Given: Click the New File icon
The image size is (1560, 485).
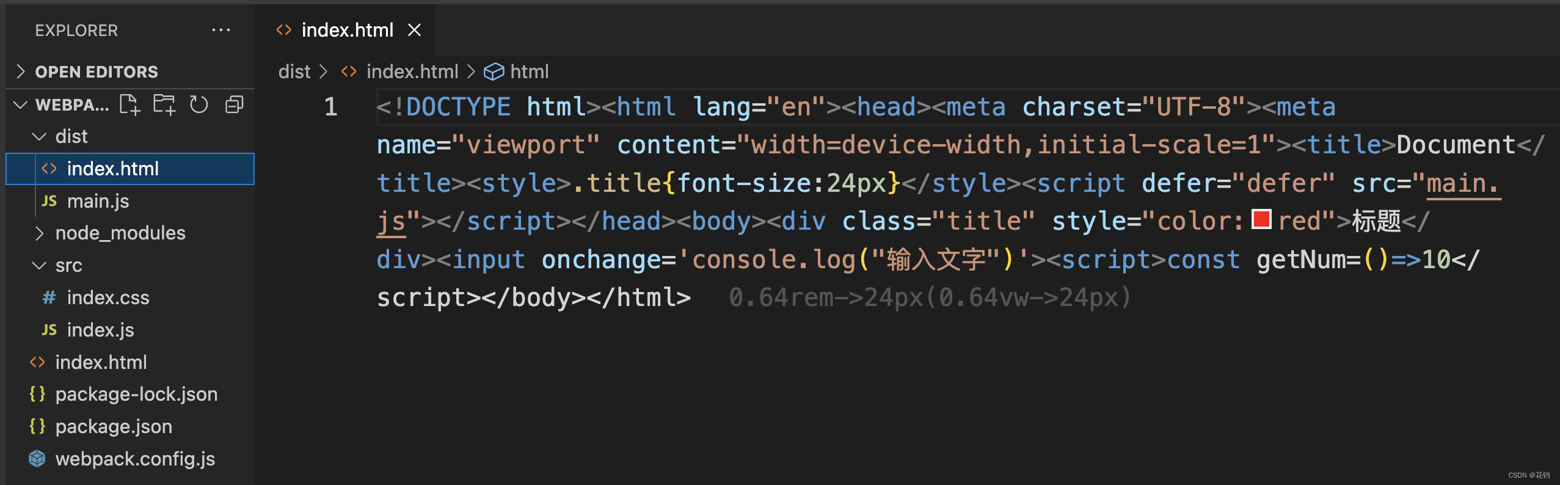Looking at the screenshot, I should tap(129, 105).
